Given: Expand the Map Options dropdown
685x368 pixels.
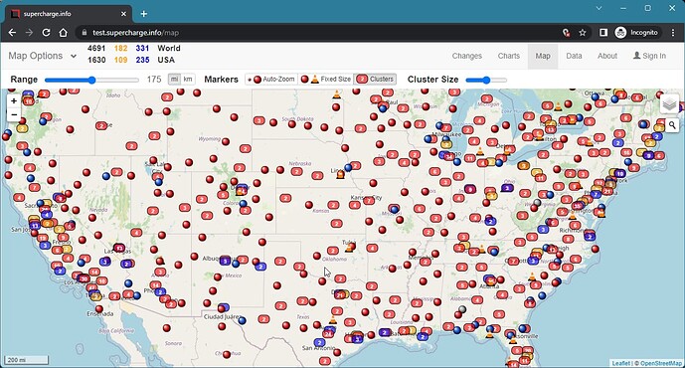Looking at the screenshot, I should coord(43,56).
